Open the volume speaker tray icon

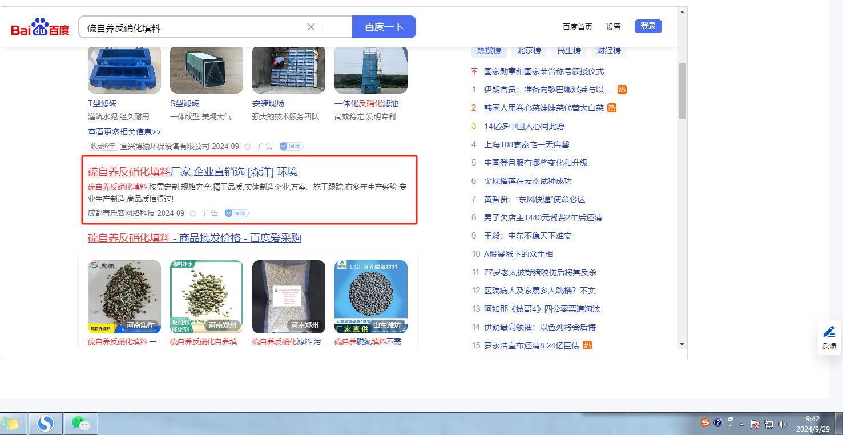[x=782, y=425]
